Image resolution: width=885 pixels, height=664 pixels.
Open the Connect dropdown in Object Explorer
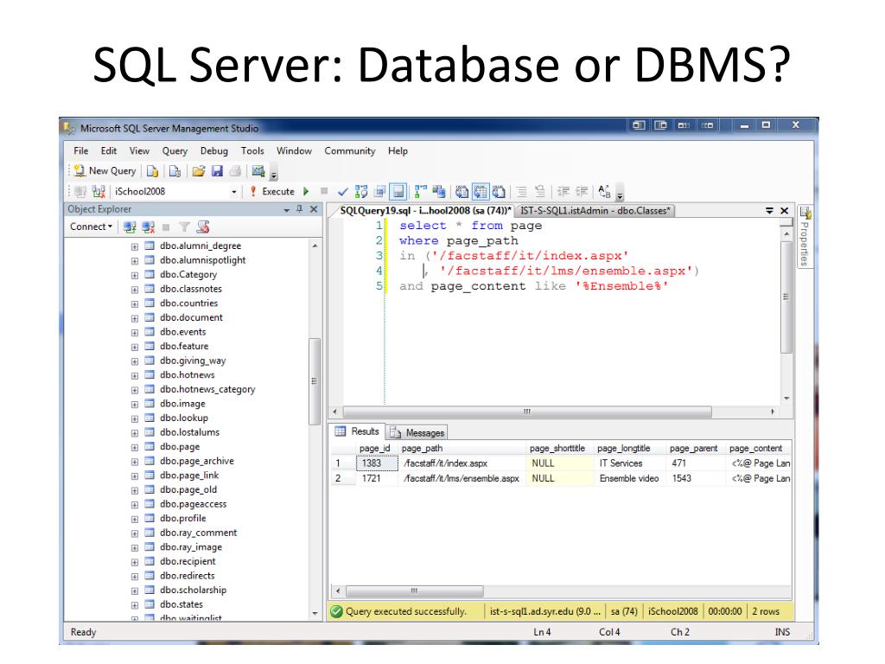coord(91,227)
